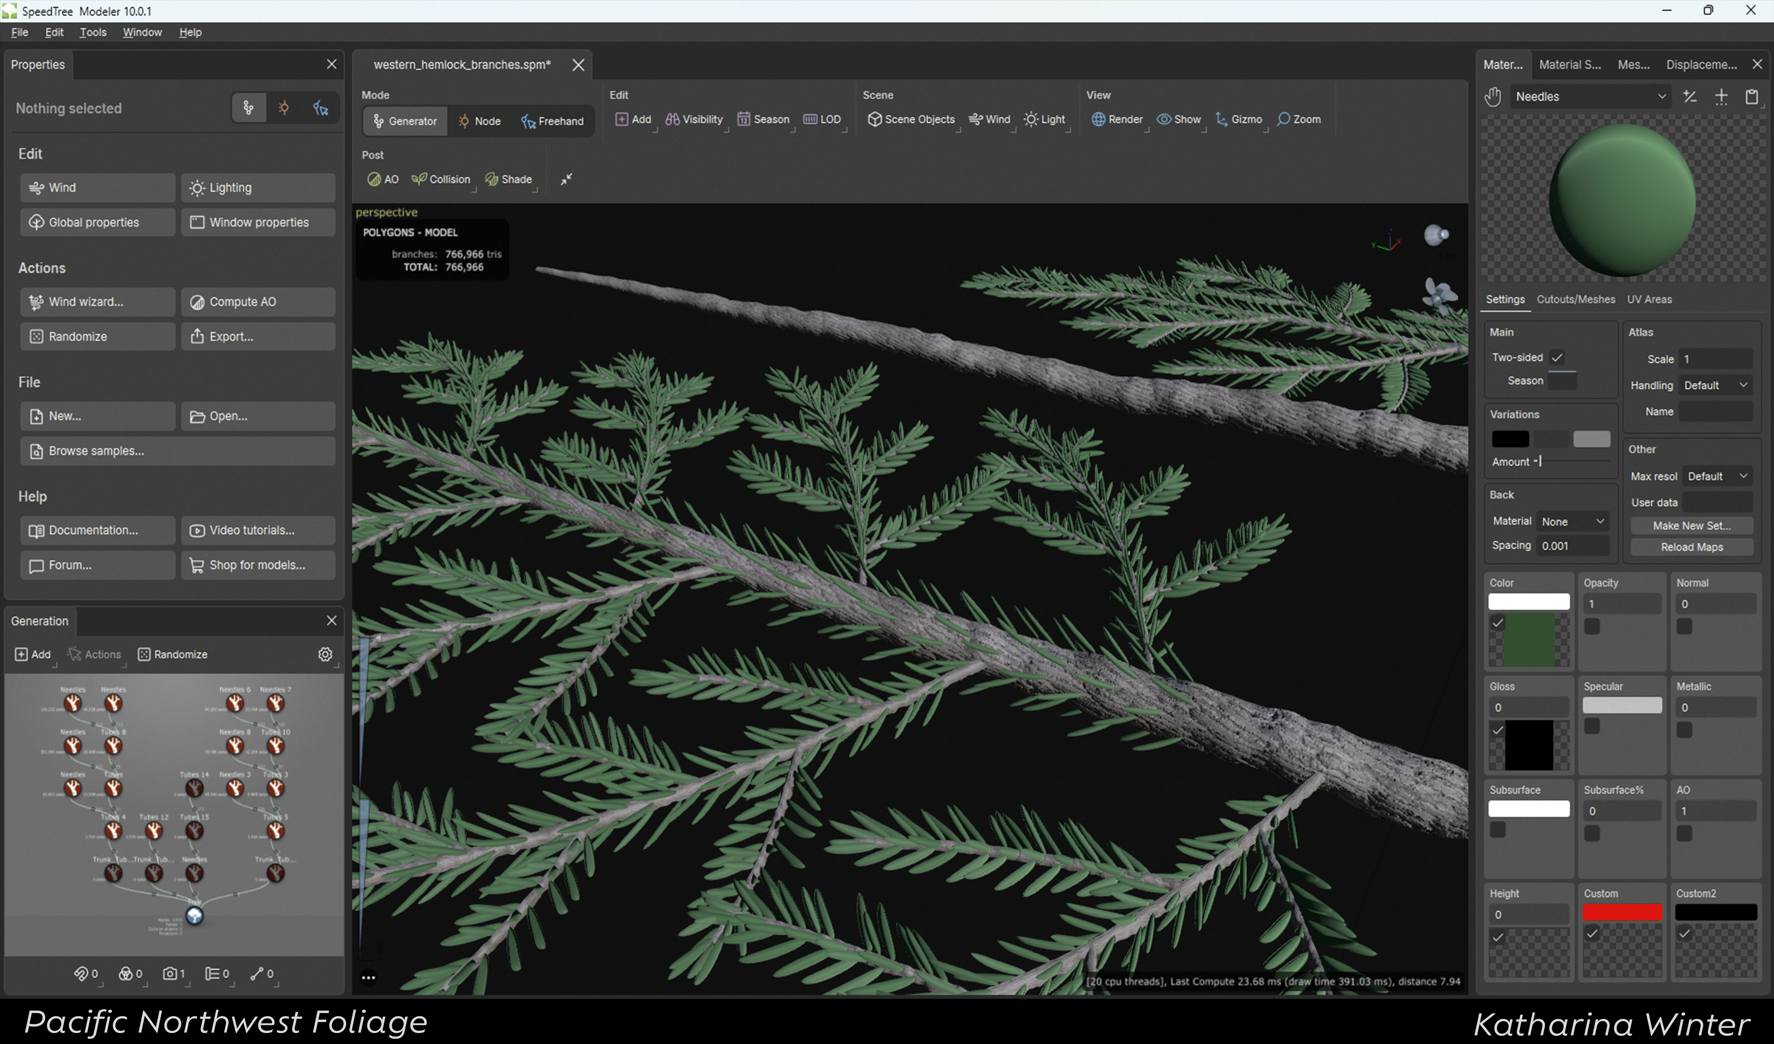Uncheck the Two-sided checkbox
The width and height of the screenshot is (1774, 1044).
[1558, 357]
